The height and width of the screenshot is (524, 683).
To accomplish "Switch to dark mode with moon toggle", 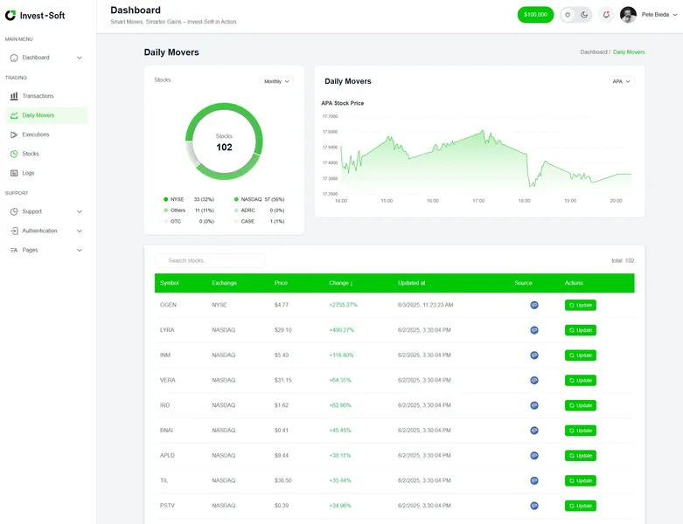I will 584,15.
